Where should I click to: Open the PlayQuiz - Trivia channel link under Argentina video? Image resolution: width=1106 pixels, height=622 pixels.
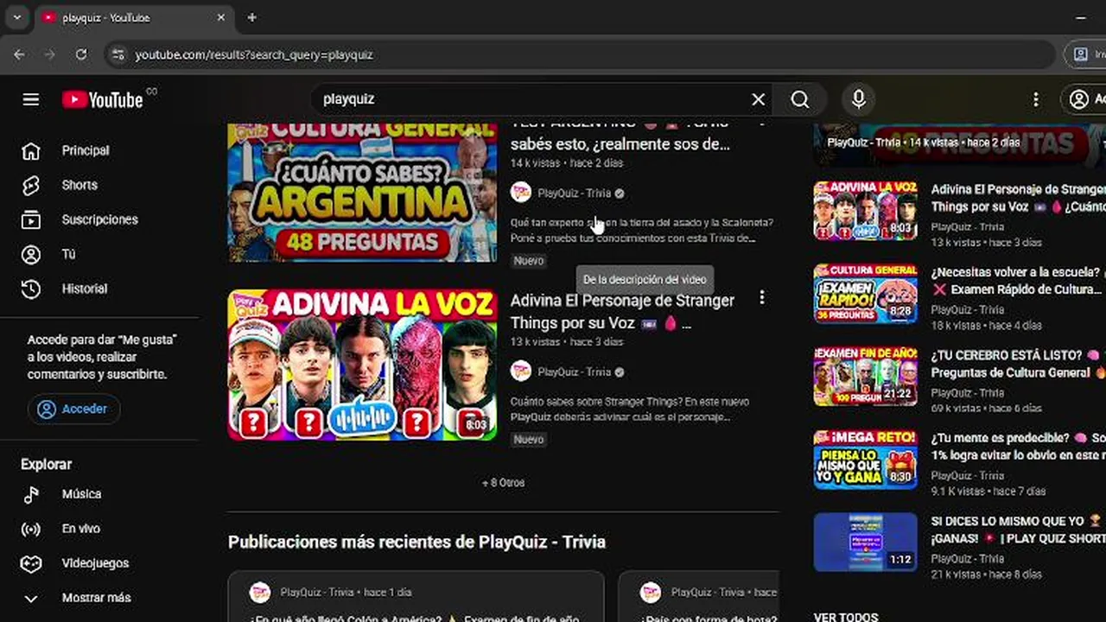pyautogui.click(x=574, y=194)
